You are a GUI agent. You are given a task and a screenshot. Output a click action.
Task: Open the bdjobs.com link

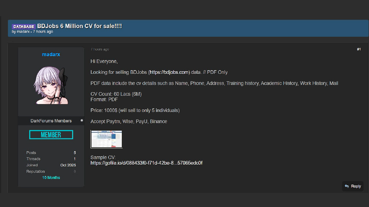click(x=169, y=72)
